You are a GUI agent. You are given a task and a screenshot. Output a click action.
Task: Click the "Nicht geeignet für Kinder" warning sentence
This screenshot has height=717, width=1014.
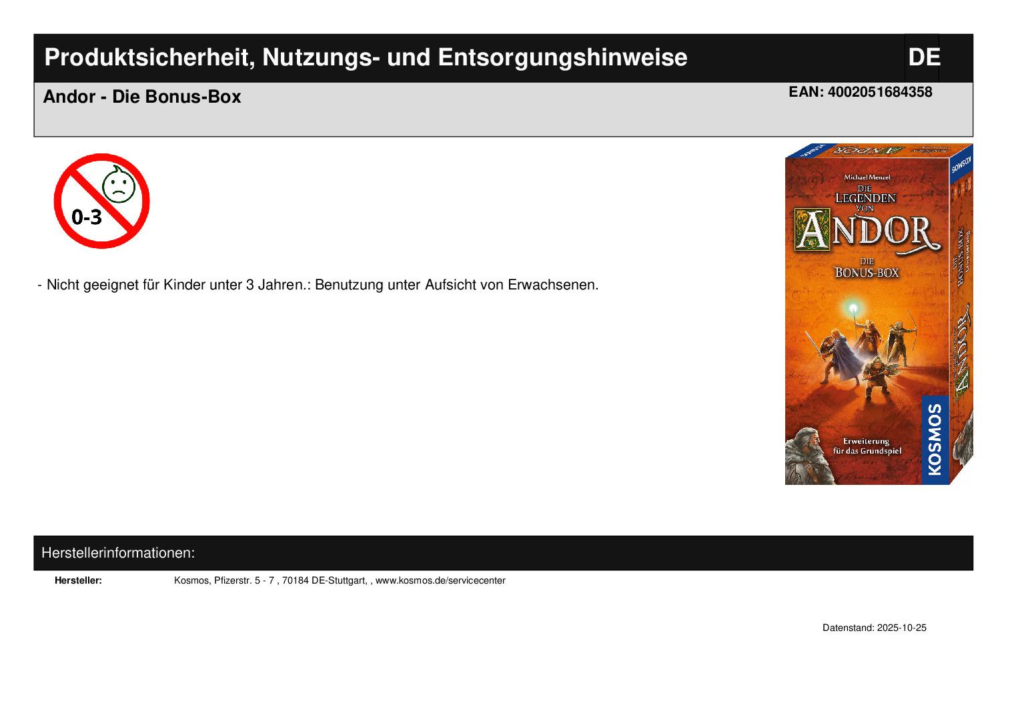322,285
